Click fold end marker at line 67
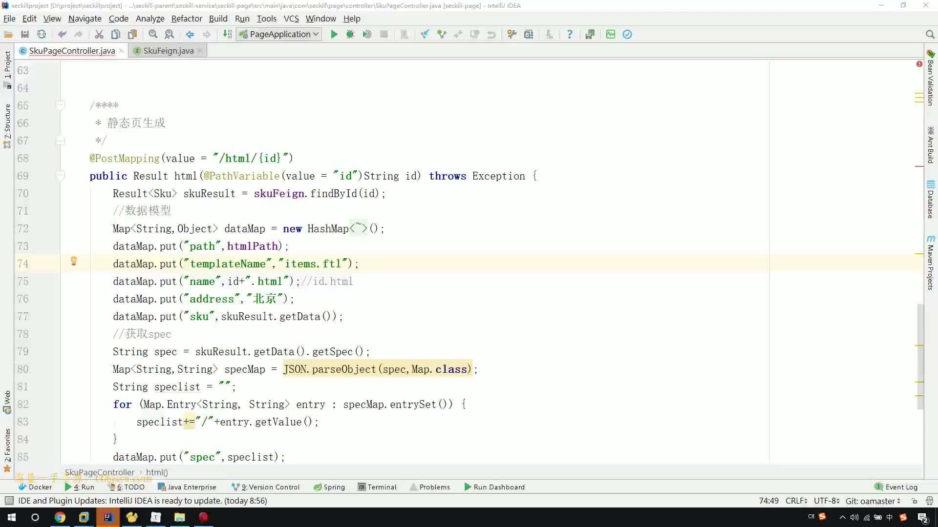 [61, 141]
